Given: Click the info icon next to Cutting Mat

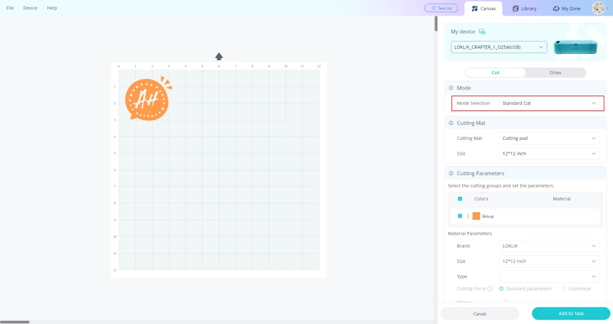Looking at the screenshot, I should click(451, 123).
